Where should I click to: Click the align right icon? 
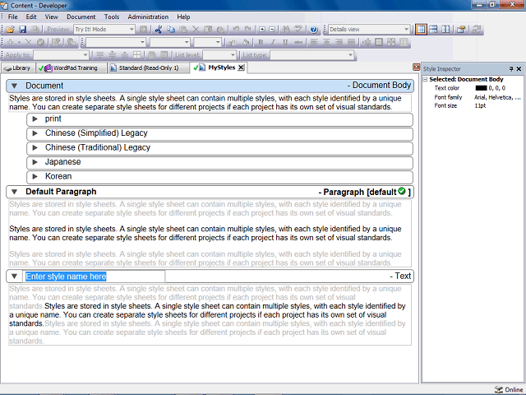coord(339,42)
